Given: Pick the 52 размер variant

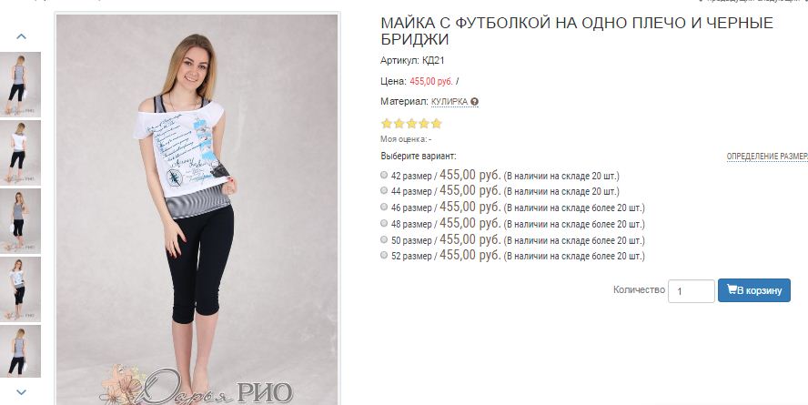Looking at the screenshot, I should [x=384, y=255].
